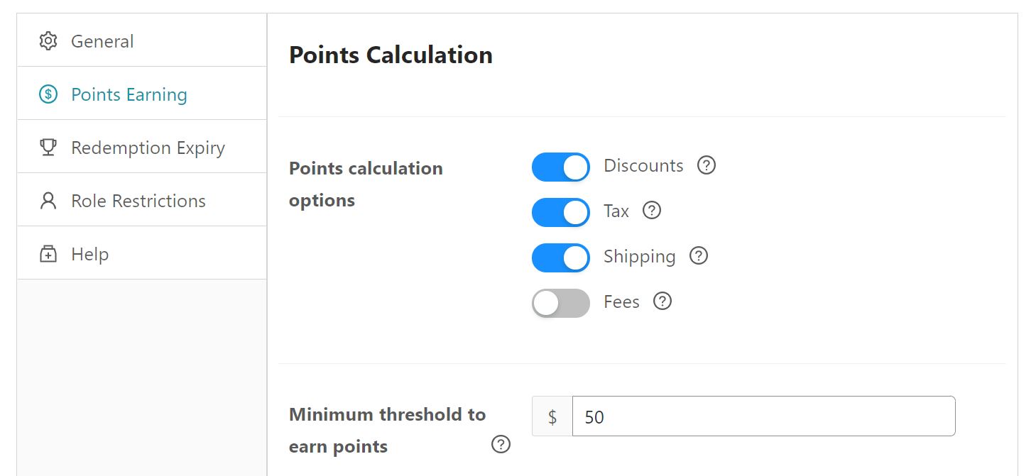
Task: Open the General settings tab
Action: click(142, 40)
